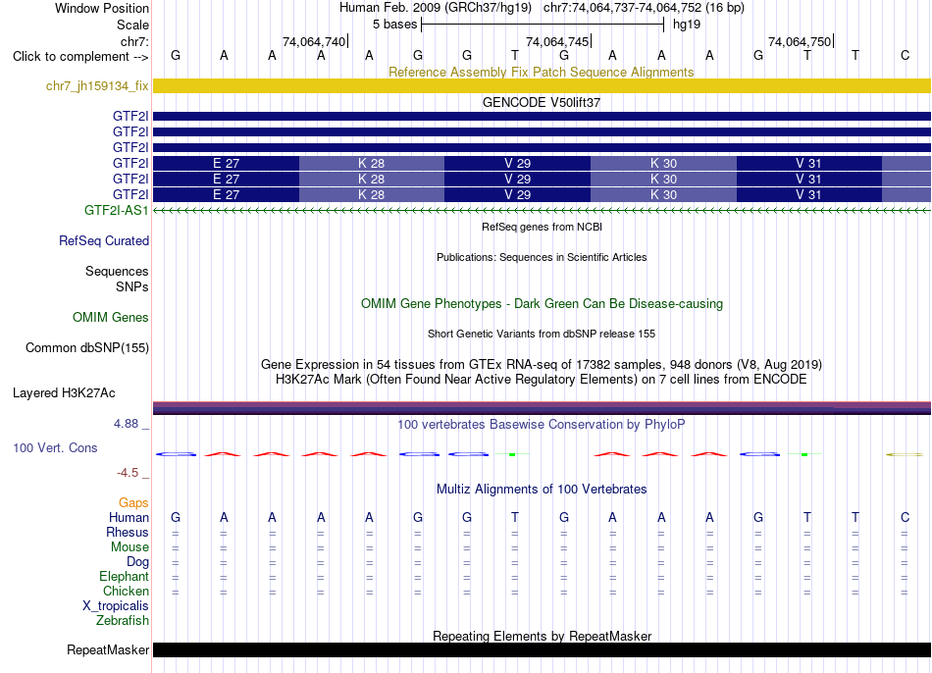
Task: Click 'Publications: Sequences in Scientific Articles' title
Action: (x=542, y=257)
